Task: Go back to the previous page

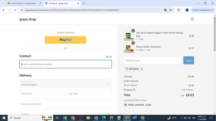Action: (4, 10)
